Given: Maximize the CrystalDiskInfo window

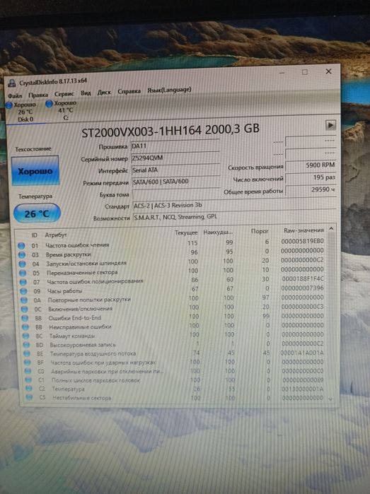Looking at the screenshot, I should click(305, 72).
